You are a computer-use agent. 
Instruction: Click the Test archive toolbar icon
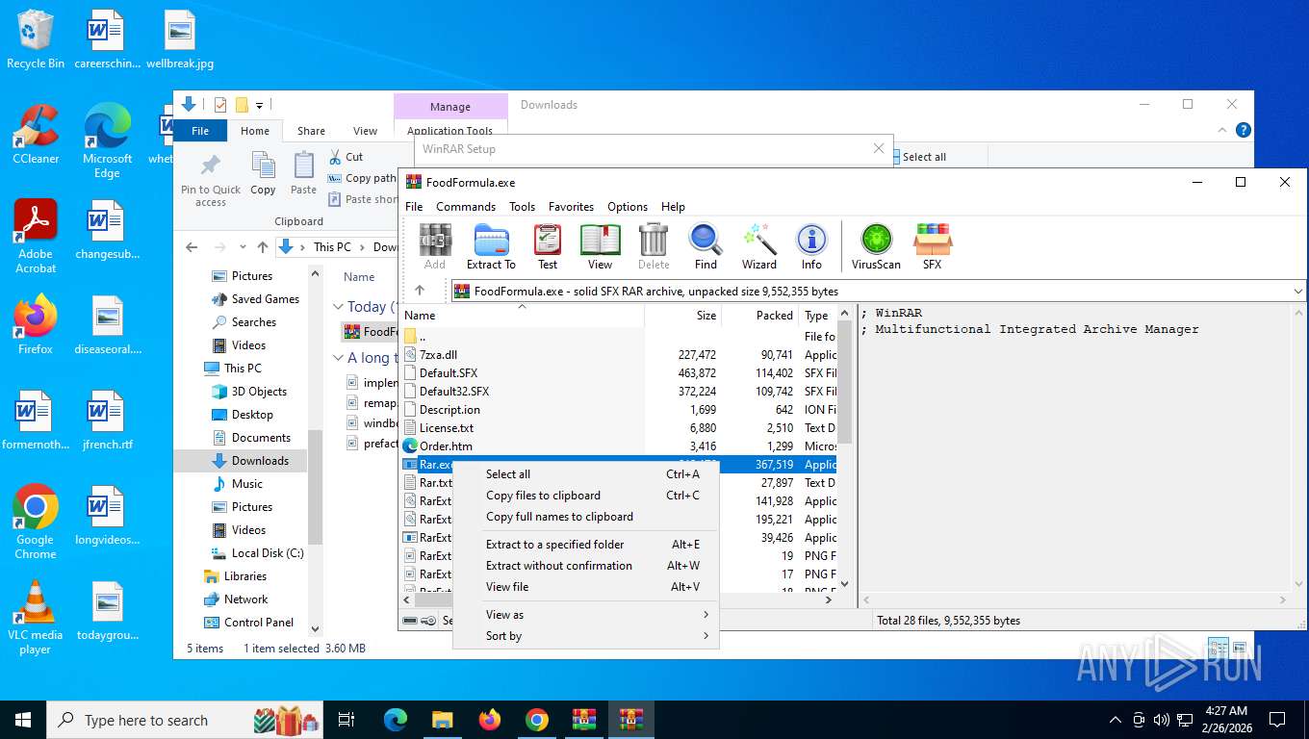[x=548, y=246]
